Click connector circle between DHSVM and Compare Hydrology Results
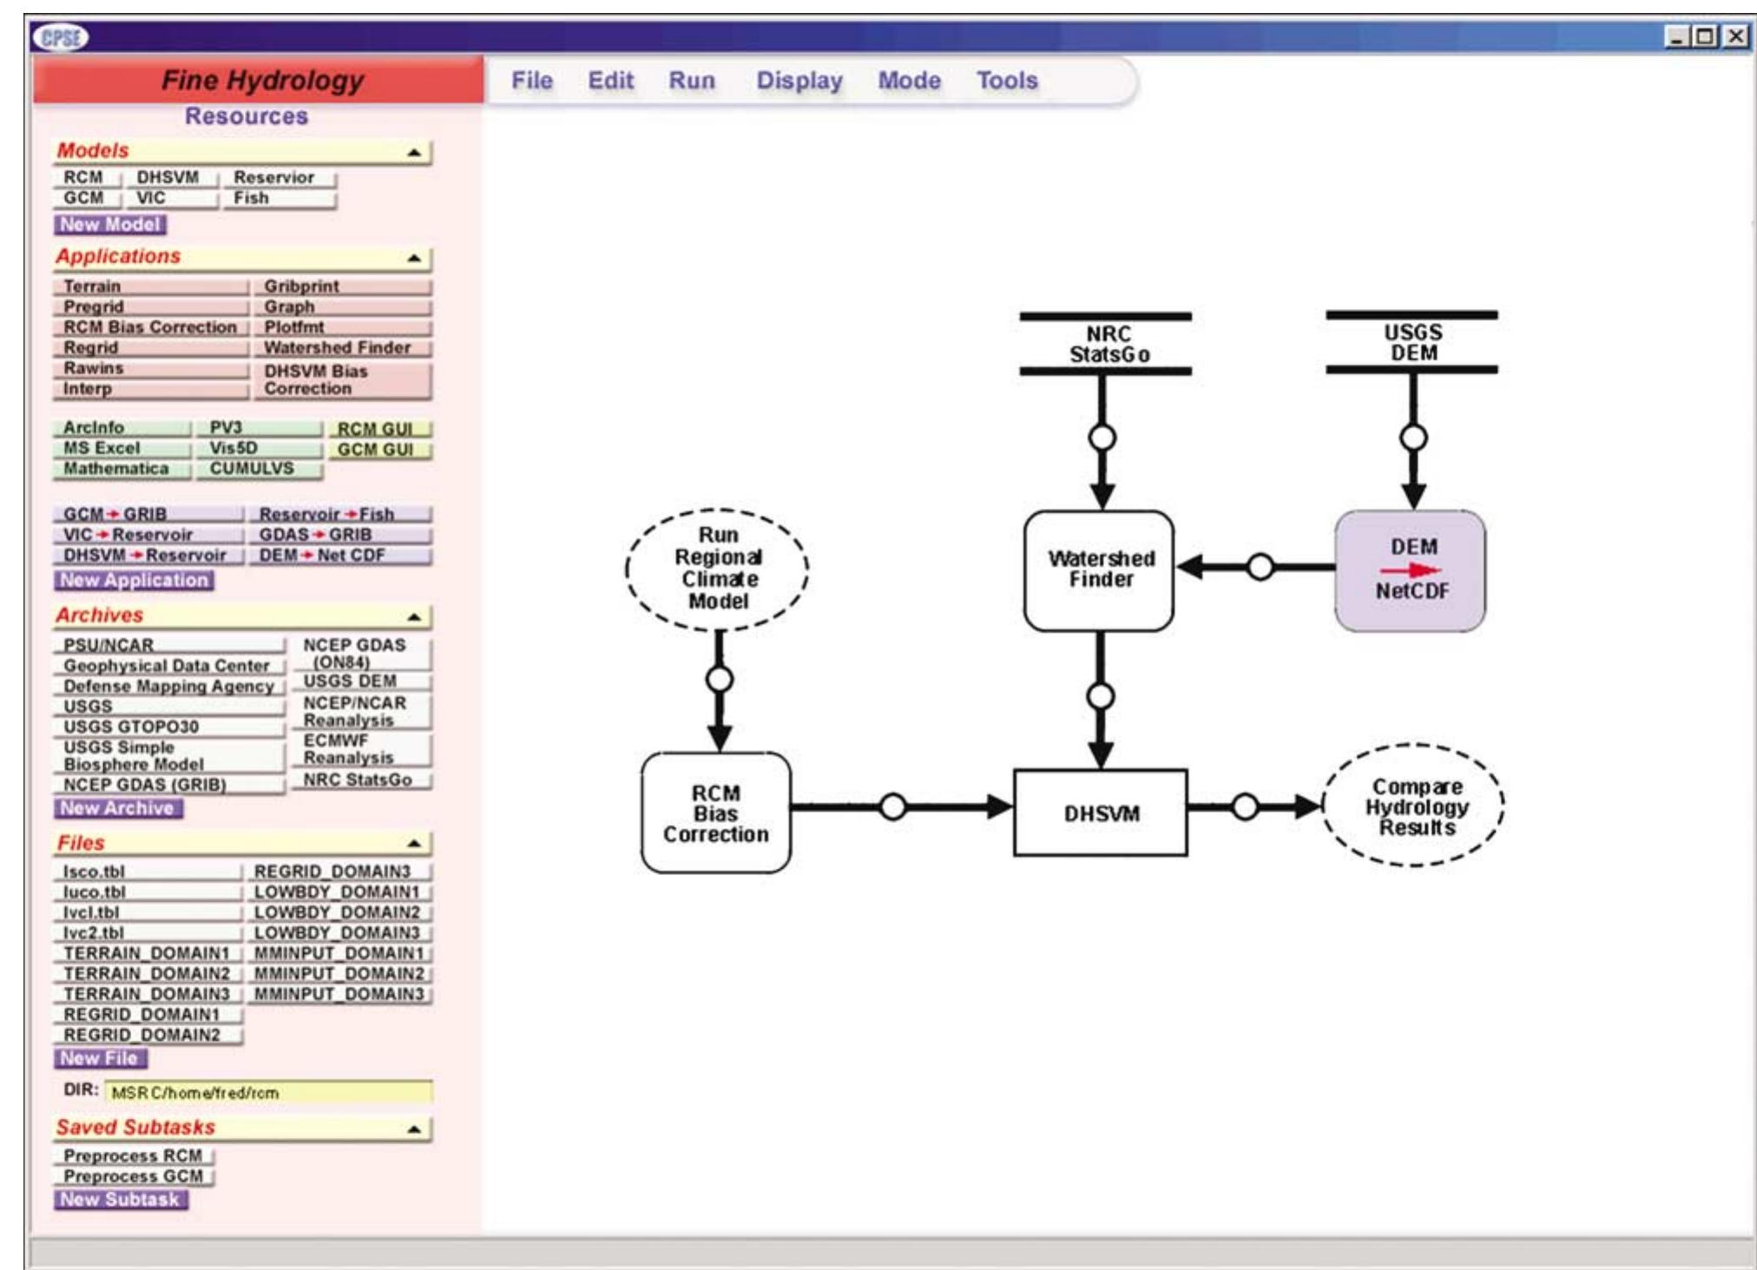The image size is (1757, 1270). 1245,807
